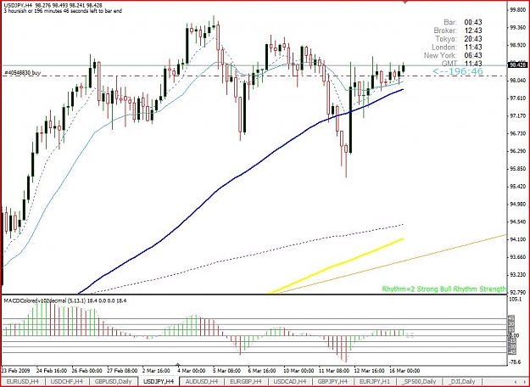The width and height of the screenshot is (530, 387).
Task: Click the 95.420 price scale value
Action: click(x=517, y=187)
